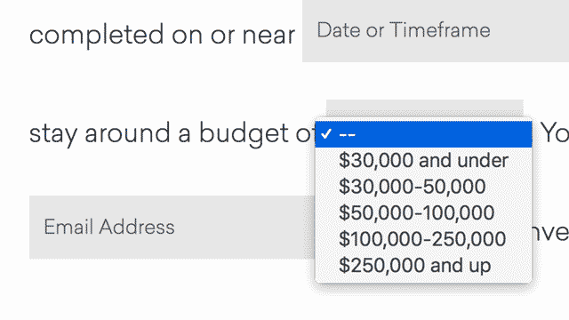The height and width of the screenshot is (320, 569).
Task: Click the cut-off "Yo" text beside dropdown
Action: [x=555, y=132]
